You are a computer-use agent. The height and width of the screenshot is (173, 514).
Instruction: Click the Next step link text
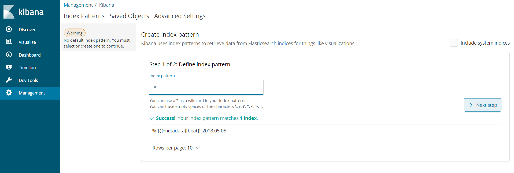coord(486,105)
